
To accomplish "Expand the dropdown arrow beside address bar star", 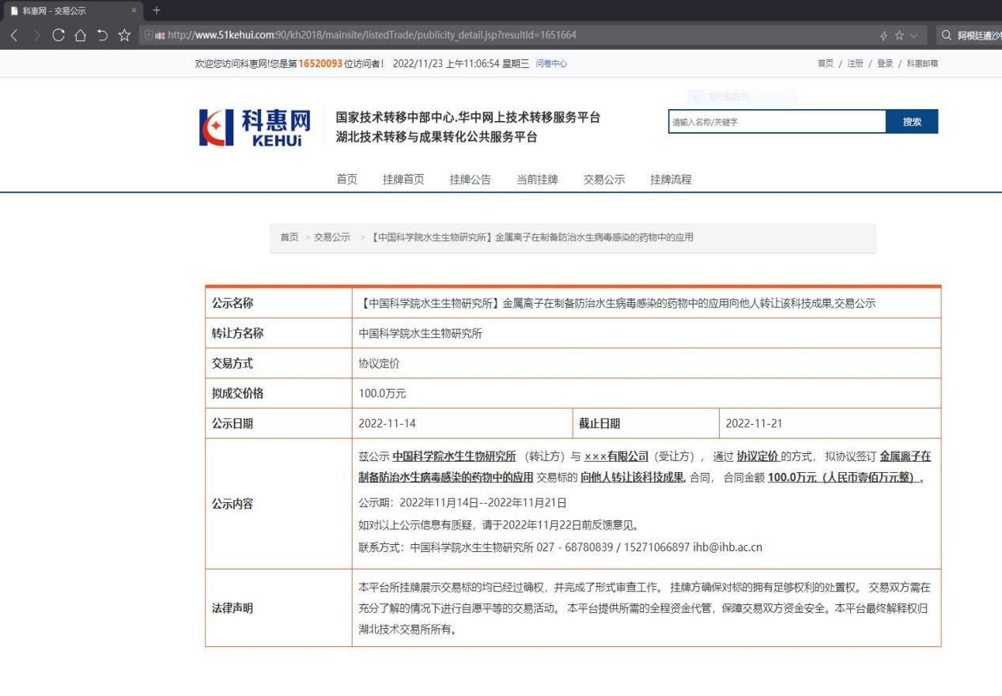I will [x=914, y=35].
